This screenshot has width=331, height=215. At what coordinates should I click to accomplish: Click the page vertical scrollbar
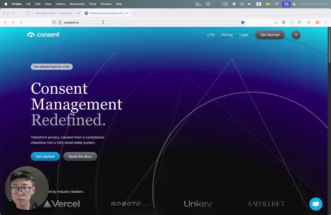(x=329, y=45)
